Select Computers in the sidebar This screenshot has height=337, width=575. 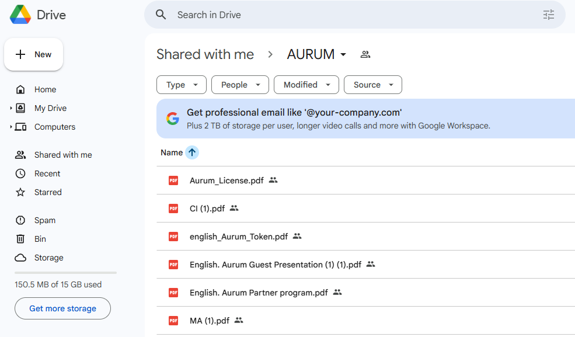55,127
